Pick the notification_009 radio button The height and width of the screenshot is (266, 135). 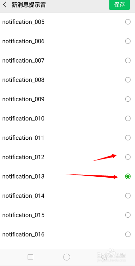[128, 99]
